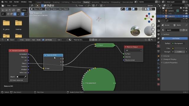
Task: Open the Edit menu
Action: (x=11, y=2)
